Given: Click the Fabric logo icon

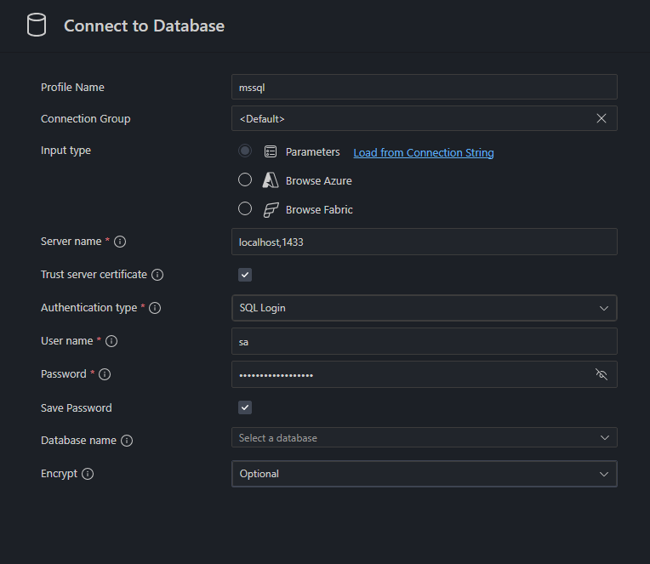Looking at the screenshot, I should tap(271, 209).
